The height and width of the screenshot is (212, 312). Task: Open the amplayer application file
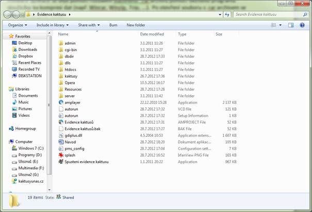click(x=73, y=102)
